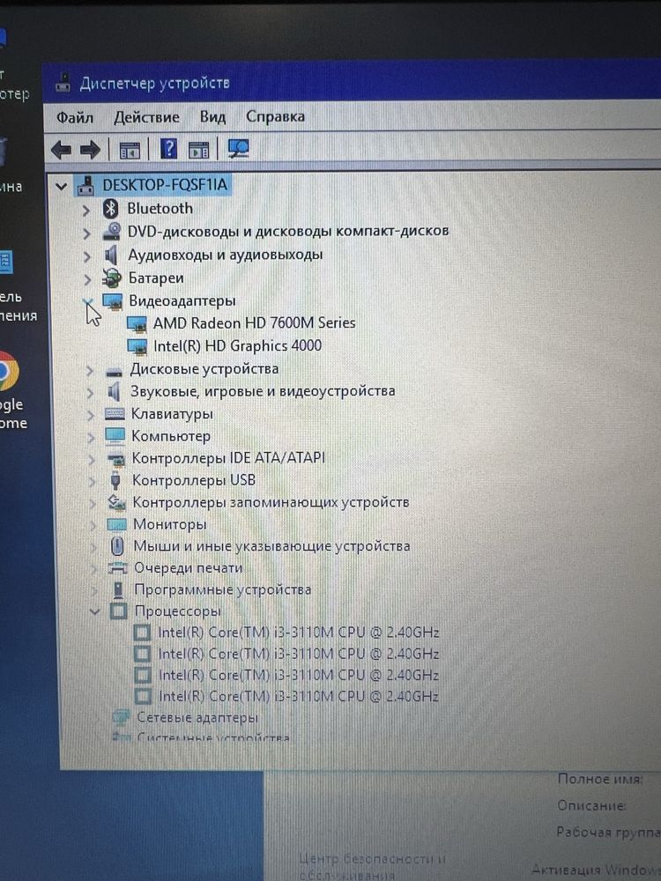Click the processor chip icon beside Процессоры
The width and height of the screenshot is (661, 881).
pyautogui.click(x=118, y=611)
